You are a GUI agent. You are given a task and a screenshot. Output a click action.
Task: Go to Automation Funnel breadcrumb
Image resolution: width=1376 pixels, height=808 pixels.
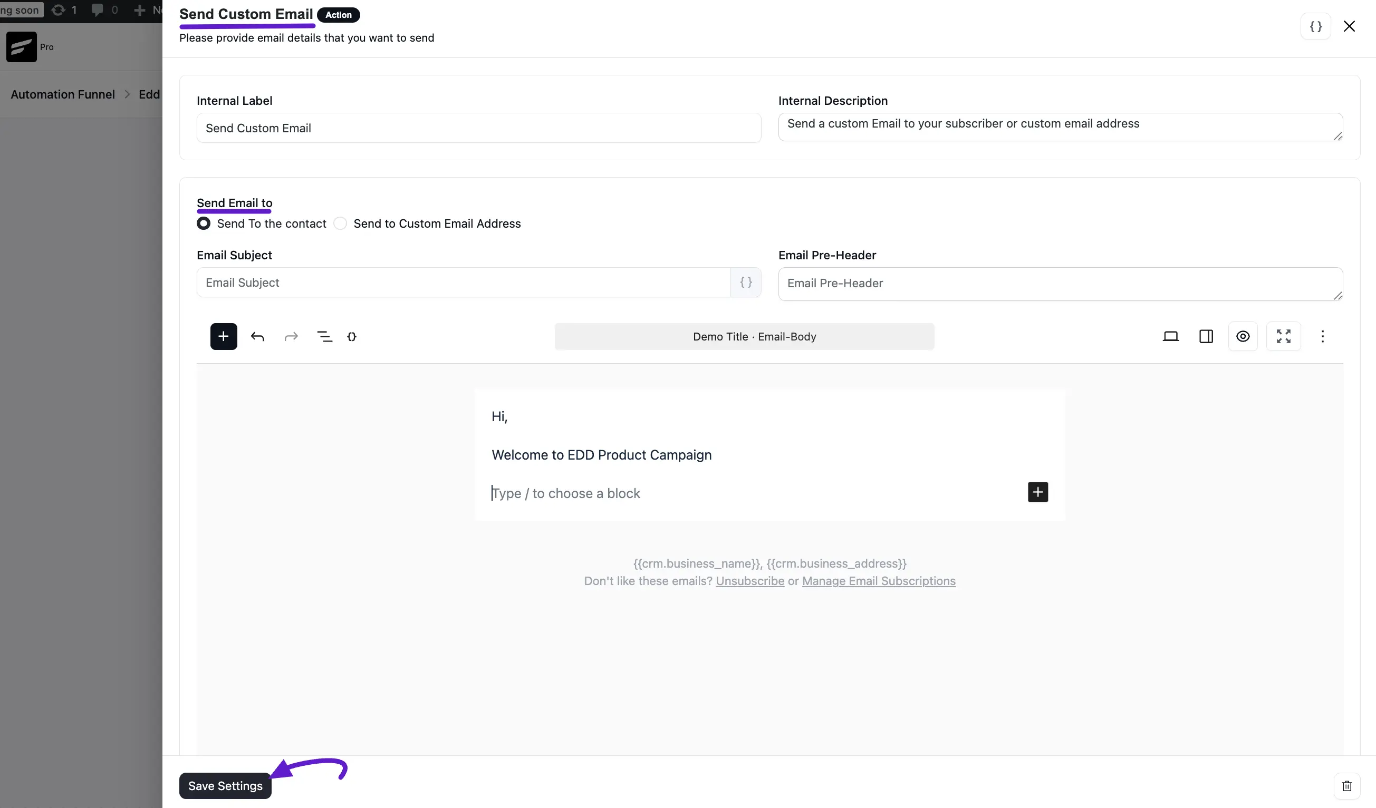click(63, 94)
